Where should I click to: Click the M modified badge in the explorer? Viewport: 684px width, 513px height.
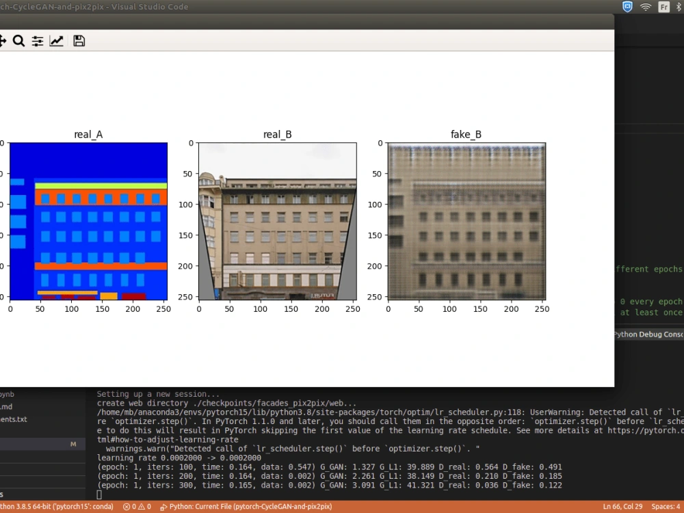pos(73,444)
